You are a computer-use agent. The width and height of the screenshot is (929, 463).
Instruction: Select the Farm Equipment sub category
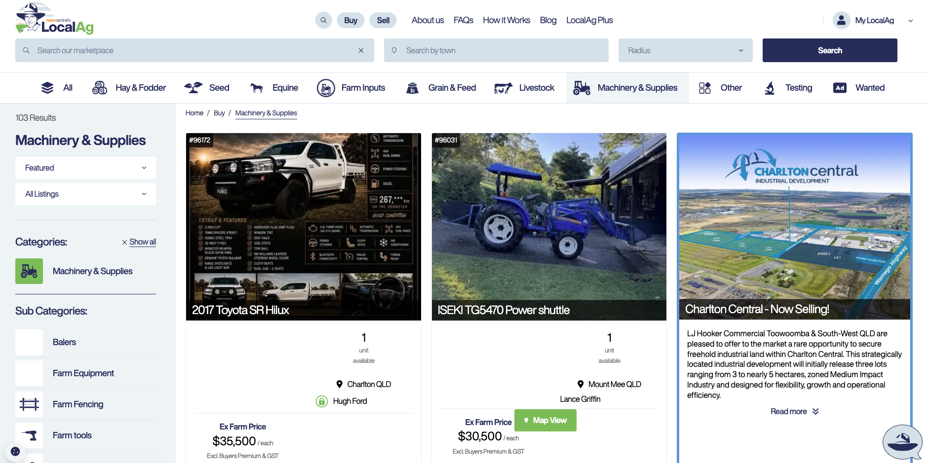point(85,373)
